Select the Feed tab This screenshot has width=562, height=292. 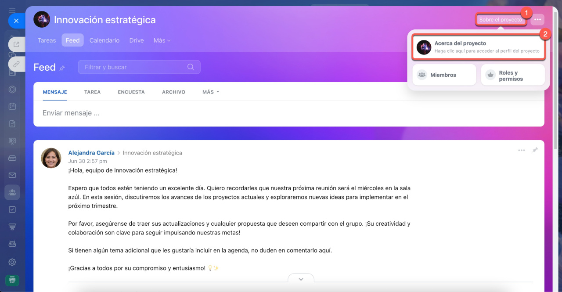(x=73, y=40)
